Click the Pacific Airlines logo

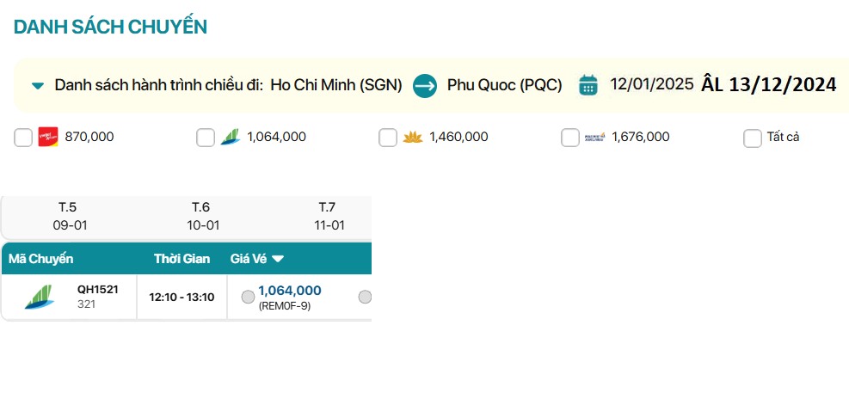point(595,137)
